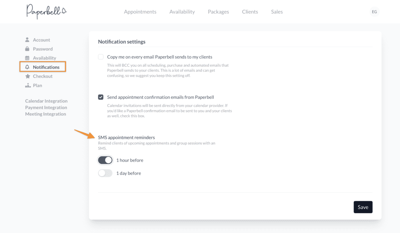Open Calendar Integration settings

[x=46, y=101]
